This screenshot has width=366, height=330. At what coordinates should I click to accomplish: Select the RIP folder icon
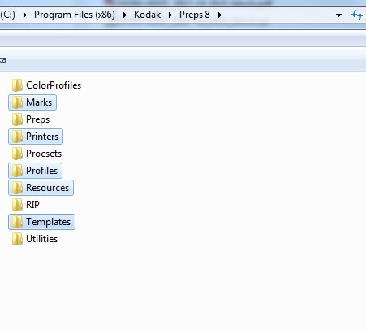click(17, 205)
